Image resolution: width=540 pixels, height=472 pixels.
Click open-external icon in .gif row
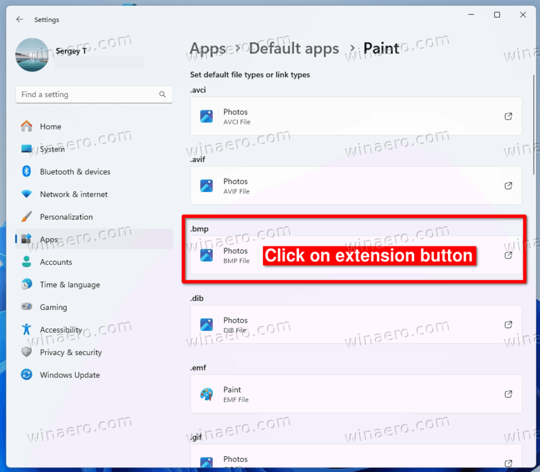(508, 463)
